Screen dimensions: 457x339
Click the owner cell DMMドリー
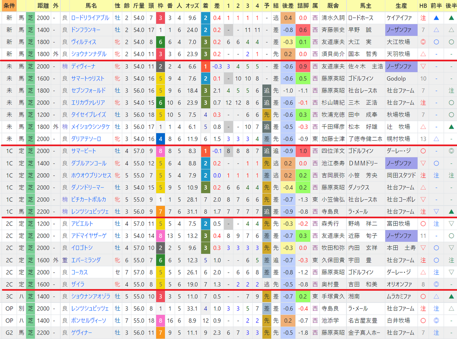pyautogui.click(x=363, y=163)
